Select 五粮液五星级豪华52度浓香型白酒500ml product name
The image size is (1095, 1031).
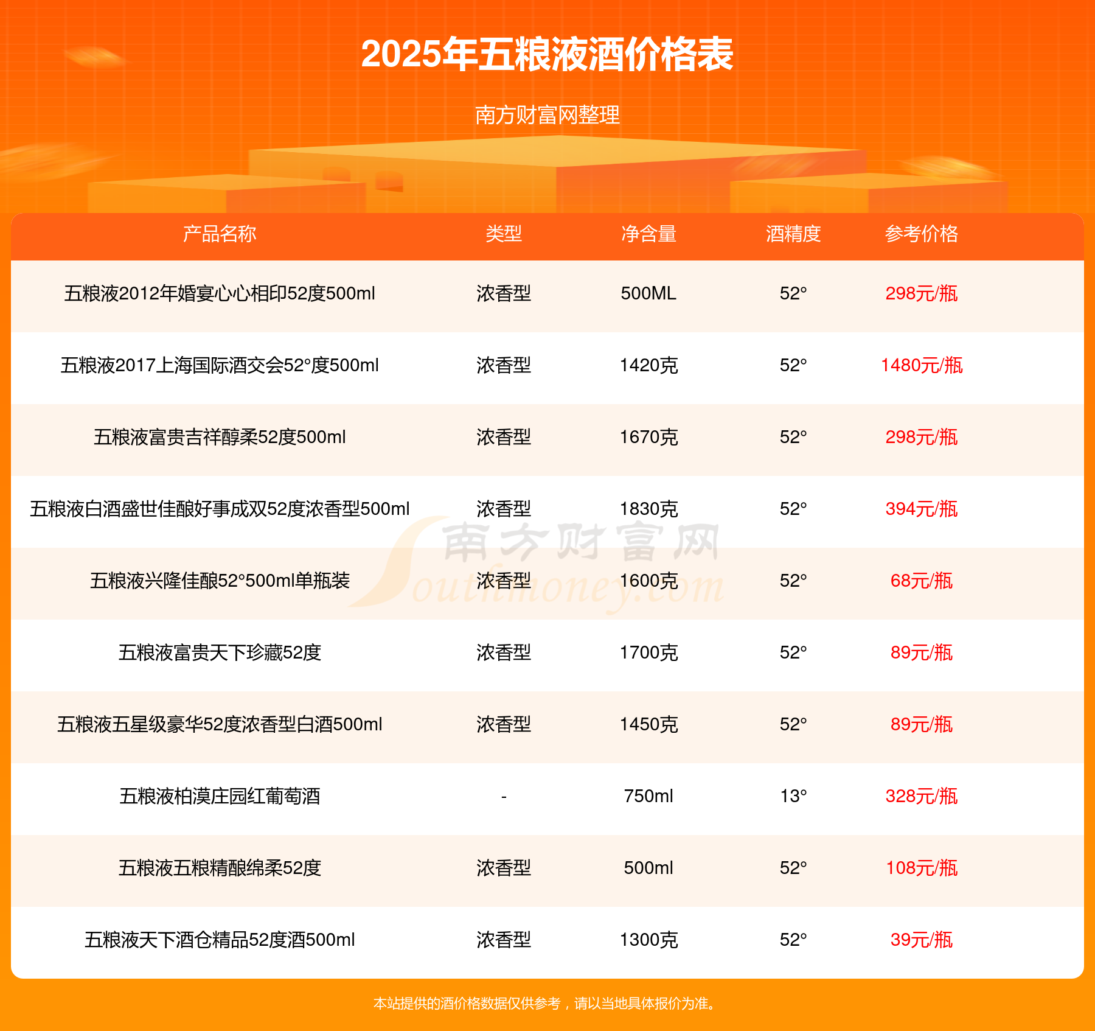click(220, 724)
